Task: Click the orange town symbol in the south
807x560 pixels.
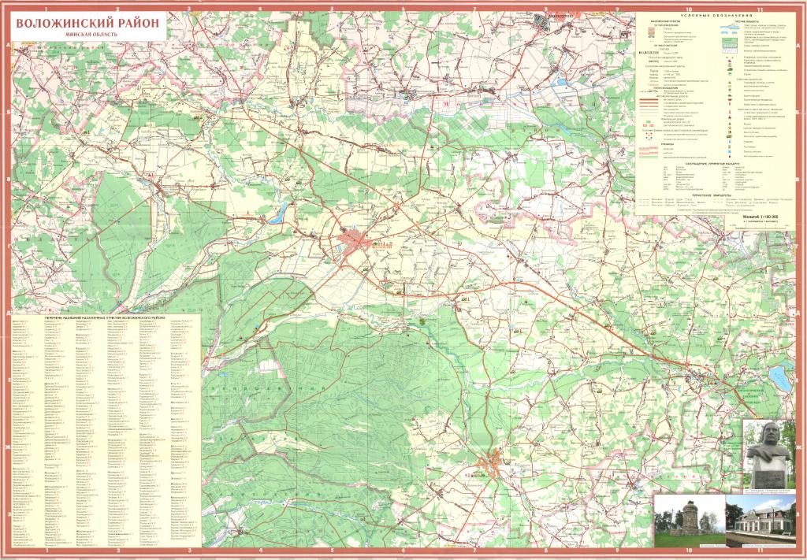Action: [494, 463]
